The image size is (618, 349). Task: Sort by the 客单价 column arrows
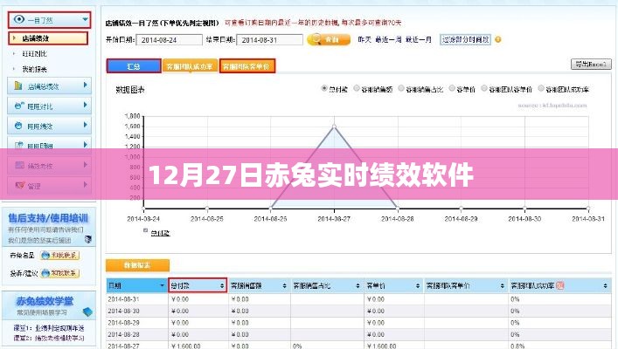(418, 285)
